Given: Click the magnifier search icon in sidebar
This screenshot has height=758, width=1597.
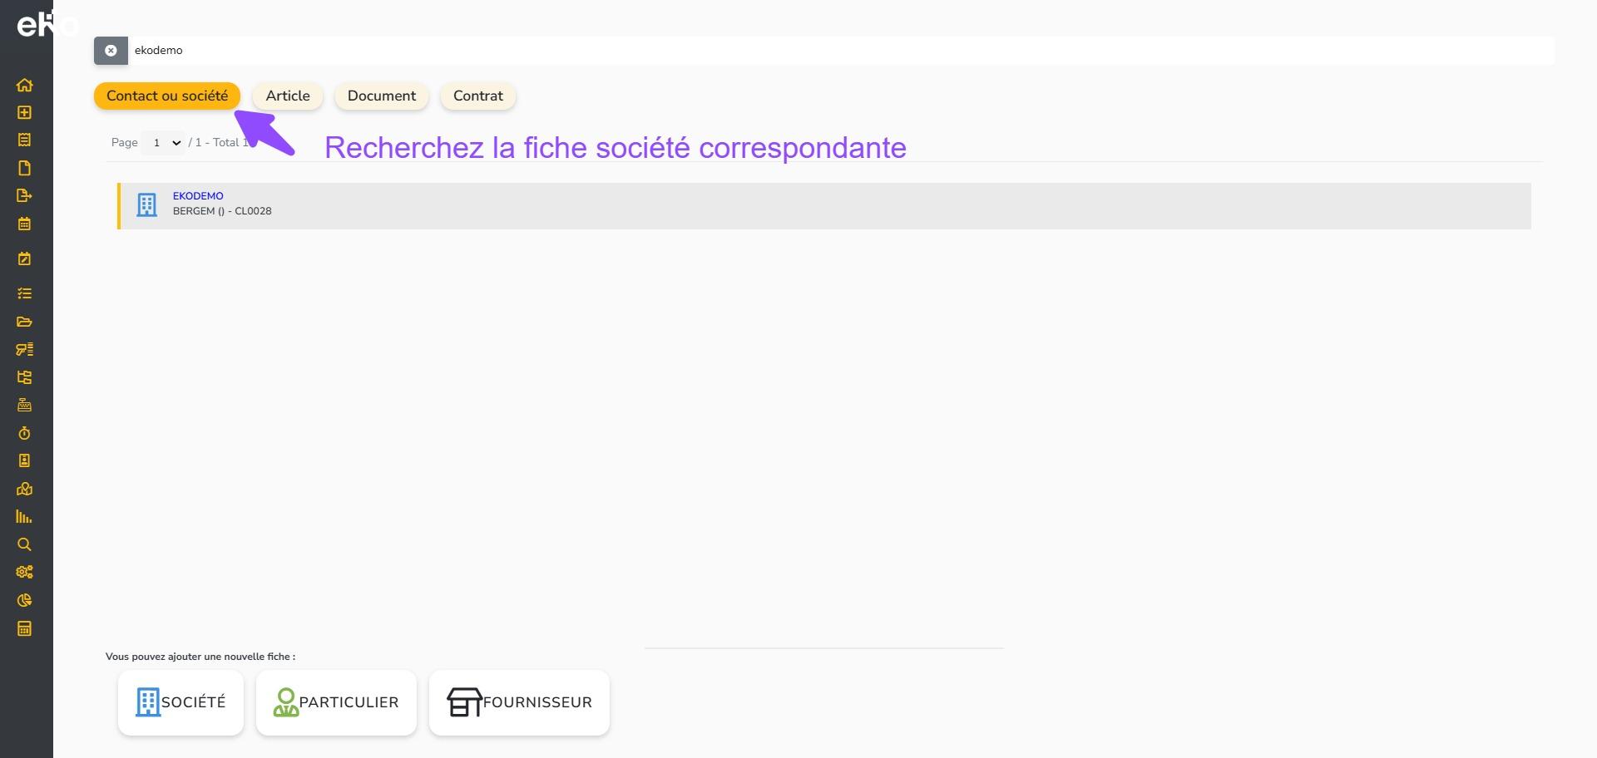Looking at the screenshot, I should pos(24,544).
